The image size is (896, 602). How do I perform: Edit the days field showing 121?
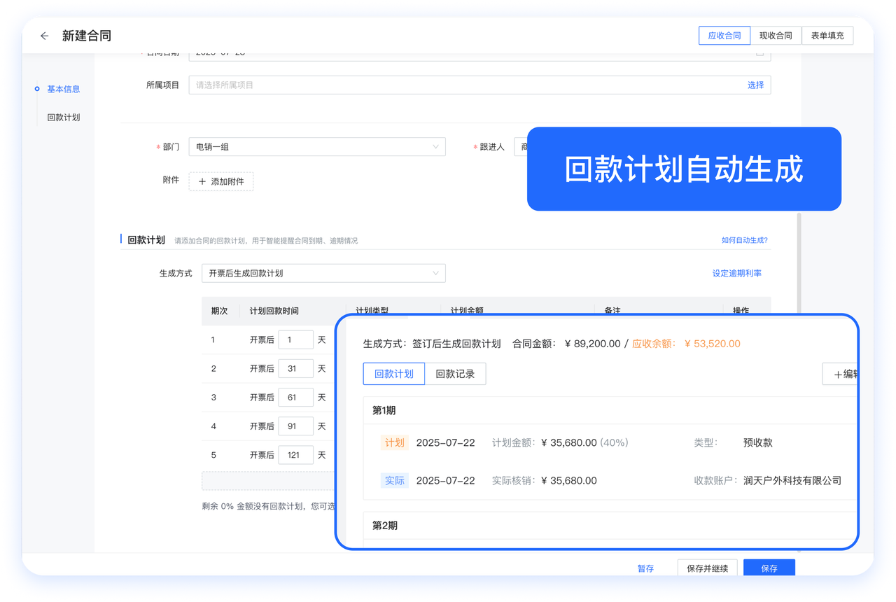tap(295, 455)
